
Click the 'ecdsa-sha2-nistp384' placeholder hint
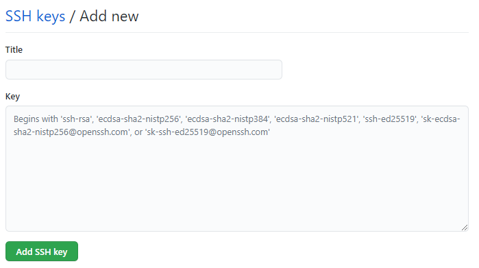coord(228,119)
